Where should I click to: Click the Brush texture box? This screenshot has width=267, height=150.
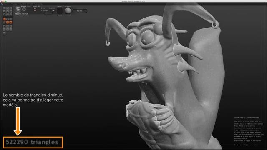(60, 11)
